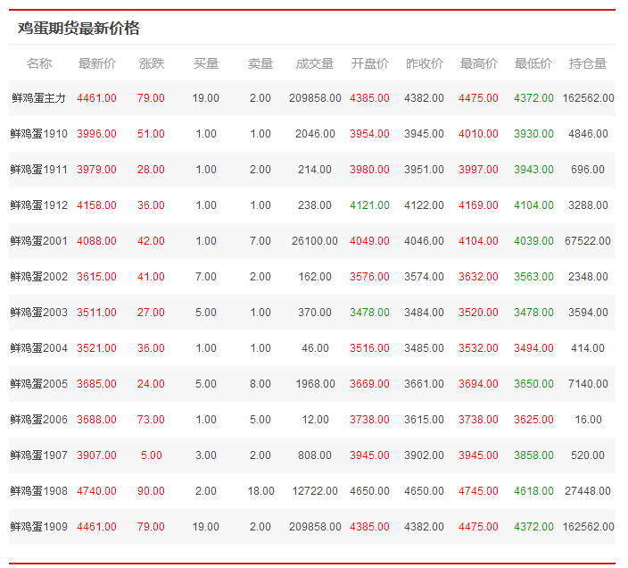Open the 鲜鸡蛋2006 contract name
The image size is (628, 568).
click(x=38, y=420)
